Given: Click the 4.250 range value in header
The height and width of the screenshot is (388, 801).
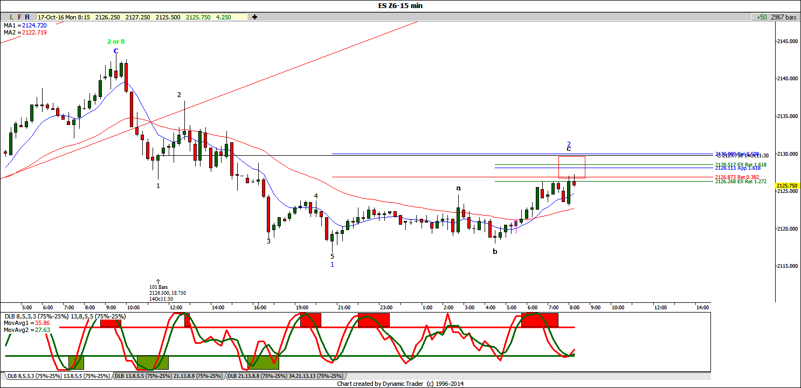Looking at the screenshot, I should 224,17.
